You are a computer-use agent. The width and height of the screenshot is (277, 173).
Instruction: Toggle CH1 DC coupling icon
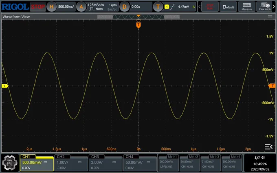(x=45, y=162)
